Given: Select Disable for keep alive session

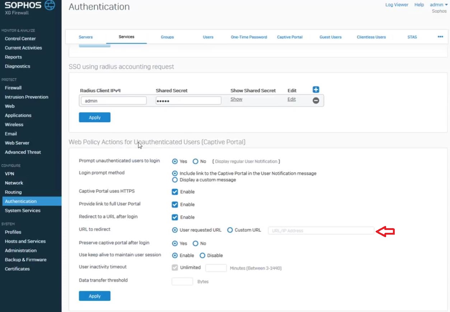Looking at the screenshot, I should click(x=202, y=255).
